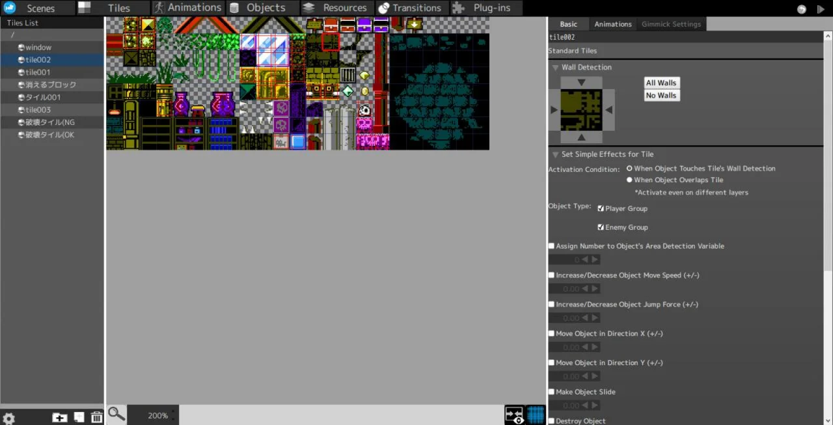Switch to the Gimmick Settings tab
Viewport: 833px width, 425px height.
671,24
